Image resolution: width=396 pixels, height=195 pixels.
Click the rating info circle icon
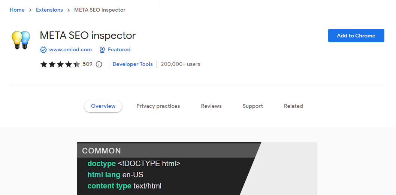point(99,64)
